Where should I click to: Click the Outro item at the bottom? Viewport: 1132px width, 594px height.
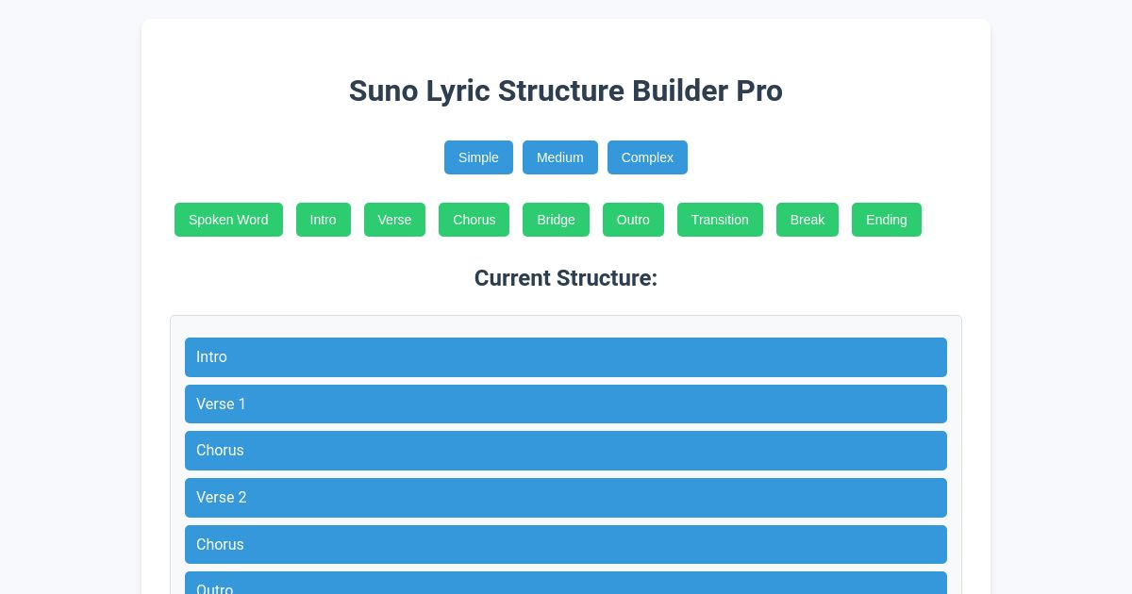pos(566,586)
